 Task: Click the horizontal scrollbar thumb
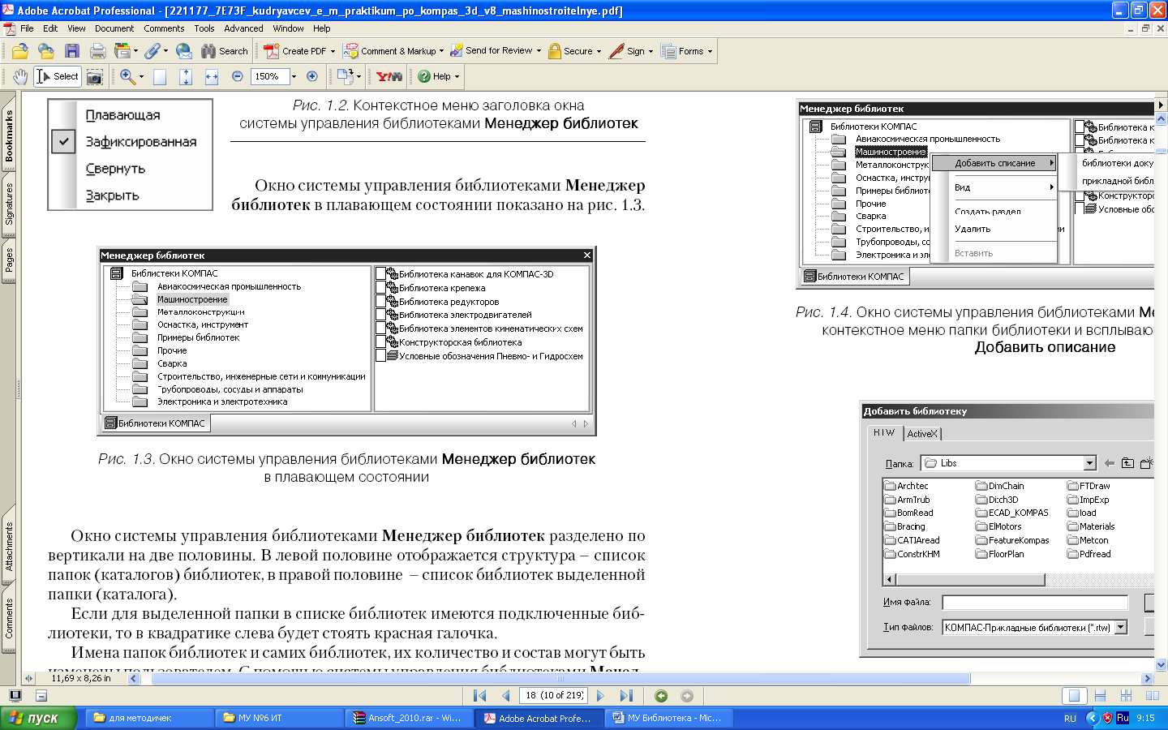point(560,679)
